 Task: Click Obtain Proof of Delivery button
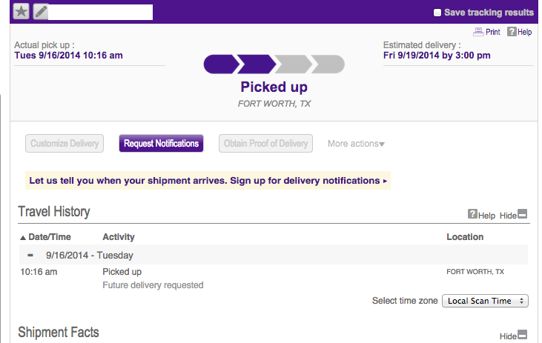coord(265,144)
